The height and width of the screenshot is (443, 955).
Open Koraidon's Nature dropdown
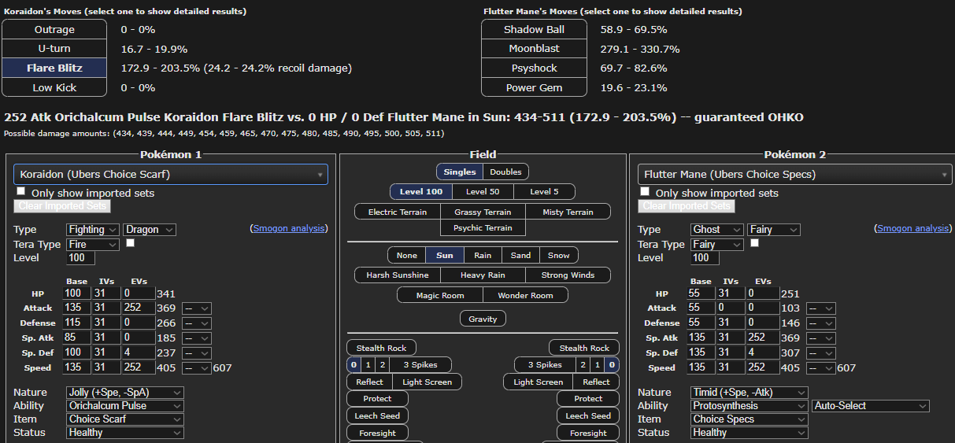125,393
